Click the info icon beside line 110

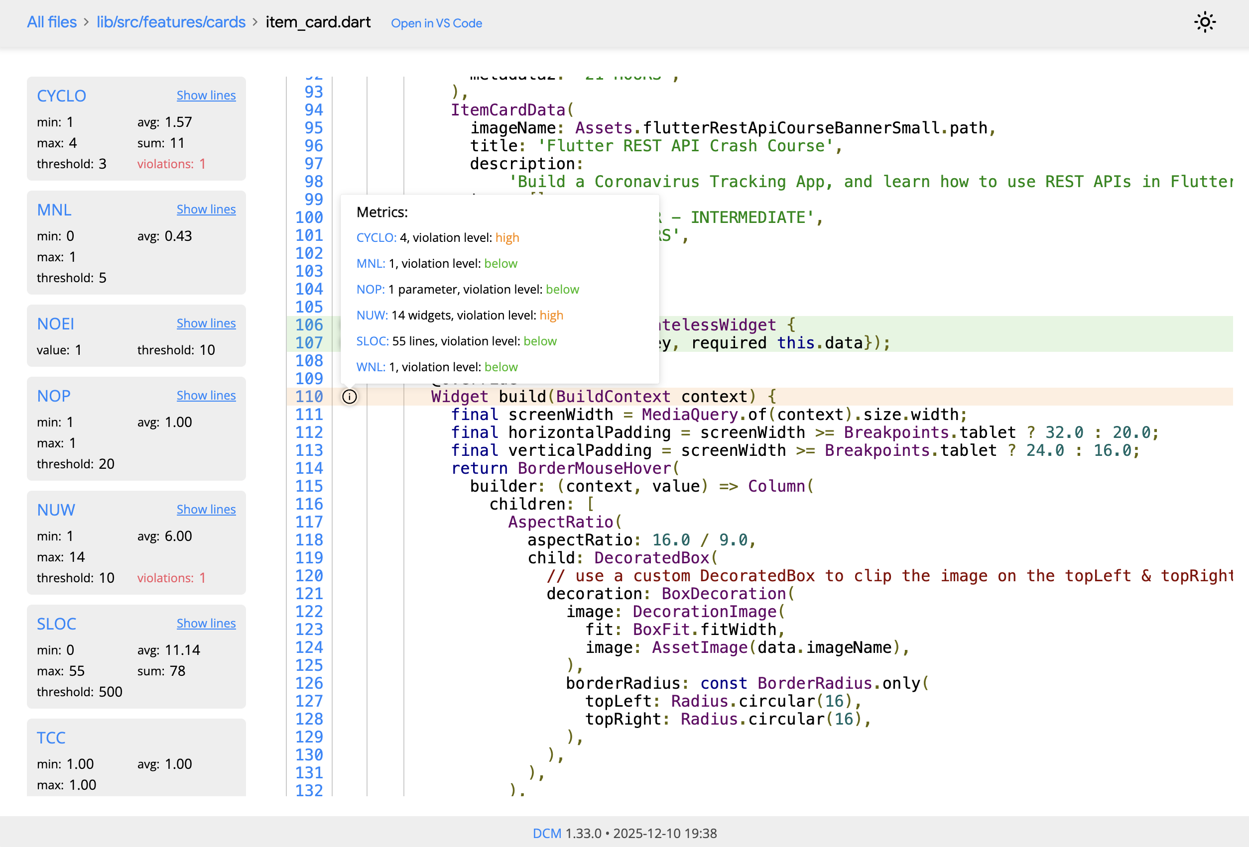pyautogui.click(x=349, y=396)
